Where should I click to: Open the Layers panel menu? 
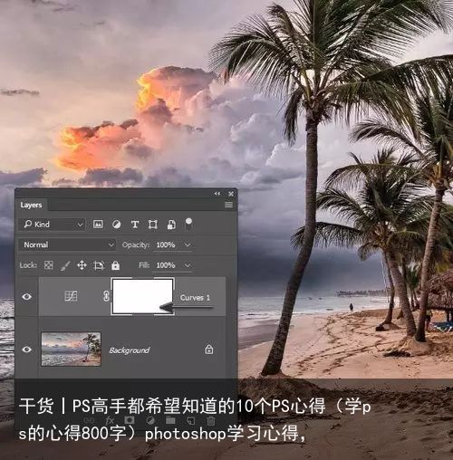[x=228, y=205]
